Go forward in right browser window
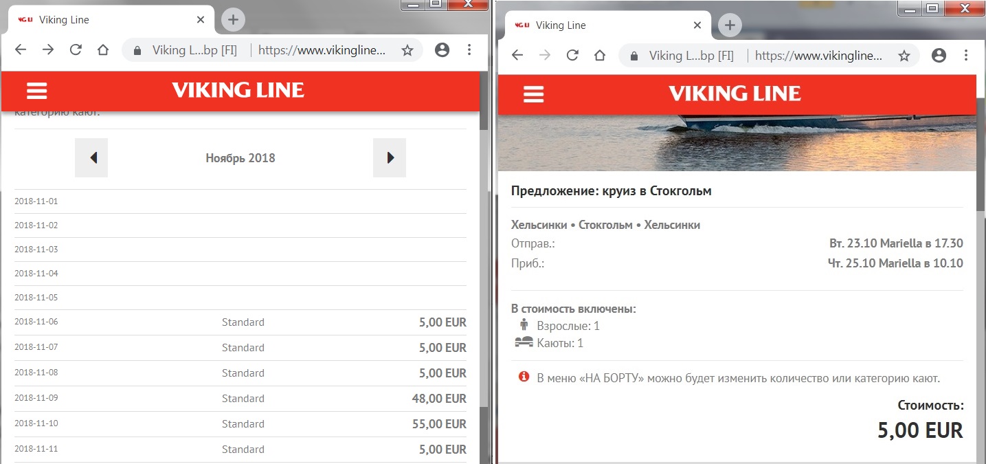The image size is (986, 464). (545, 55)
